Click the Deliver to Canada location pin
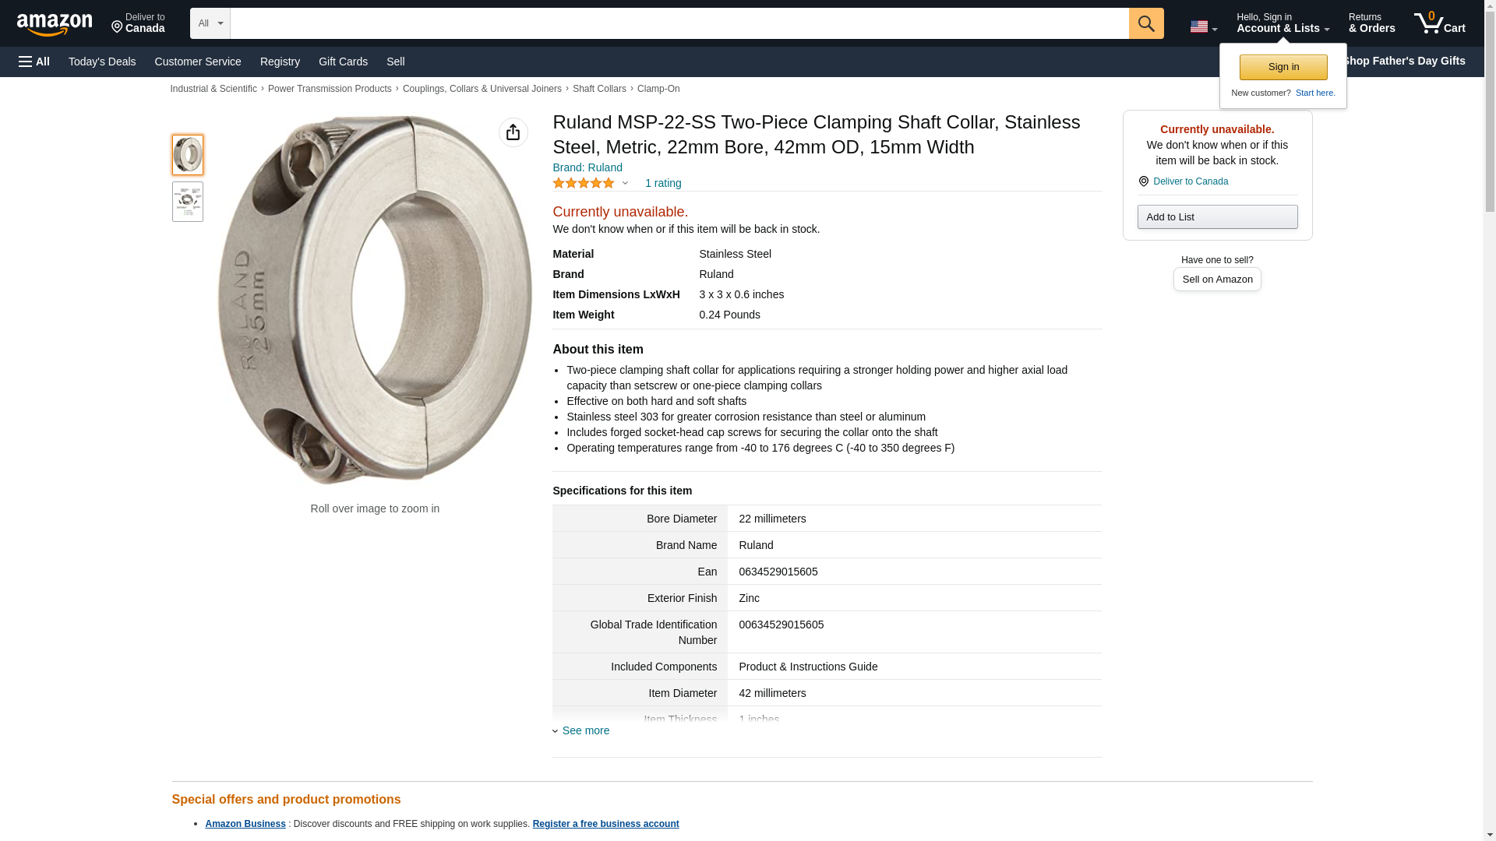This screenshot has height=841, width=1496. tap(138, 23)
